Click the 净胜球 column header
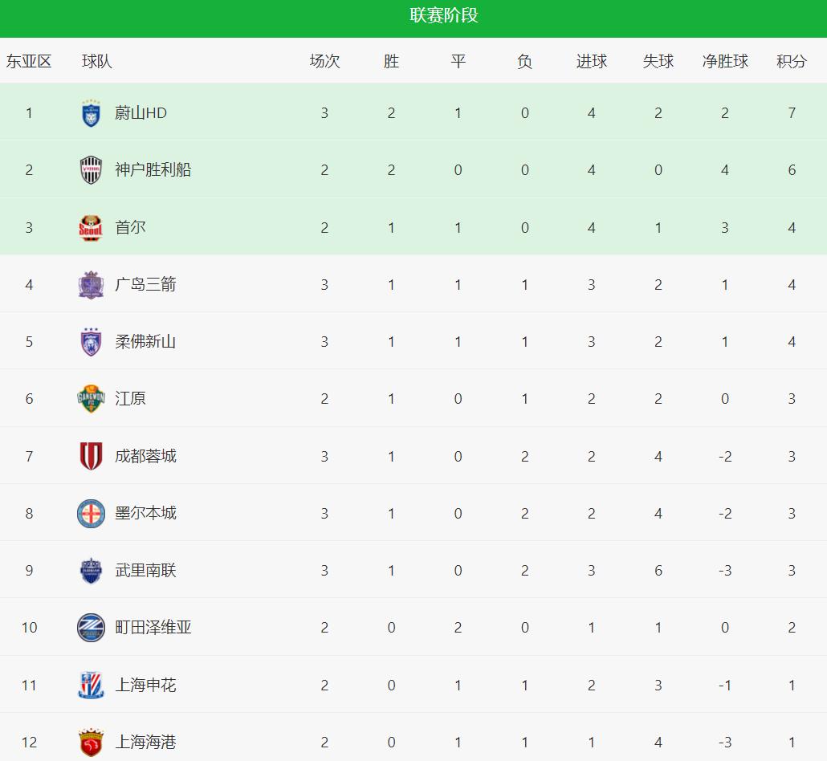 tap(725, 61)
